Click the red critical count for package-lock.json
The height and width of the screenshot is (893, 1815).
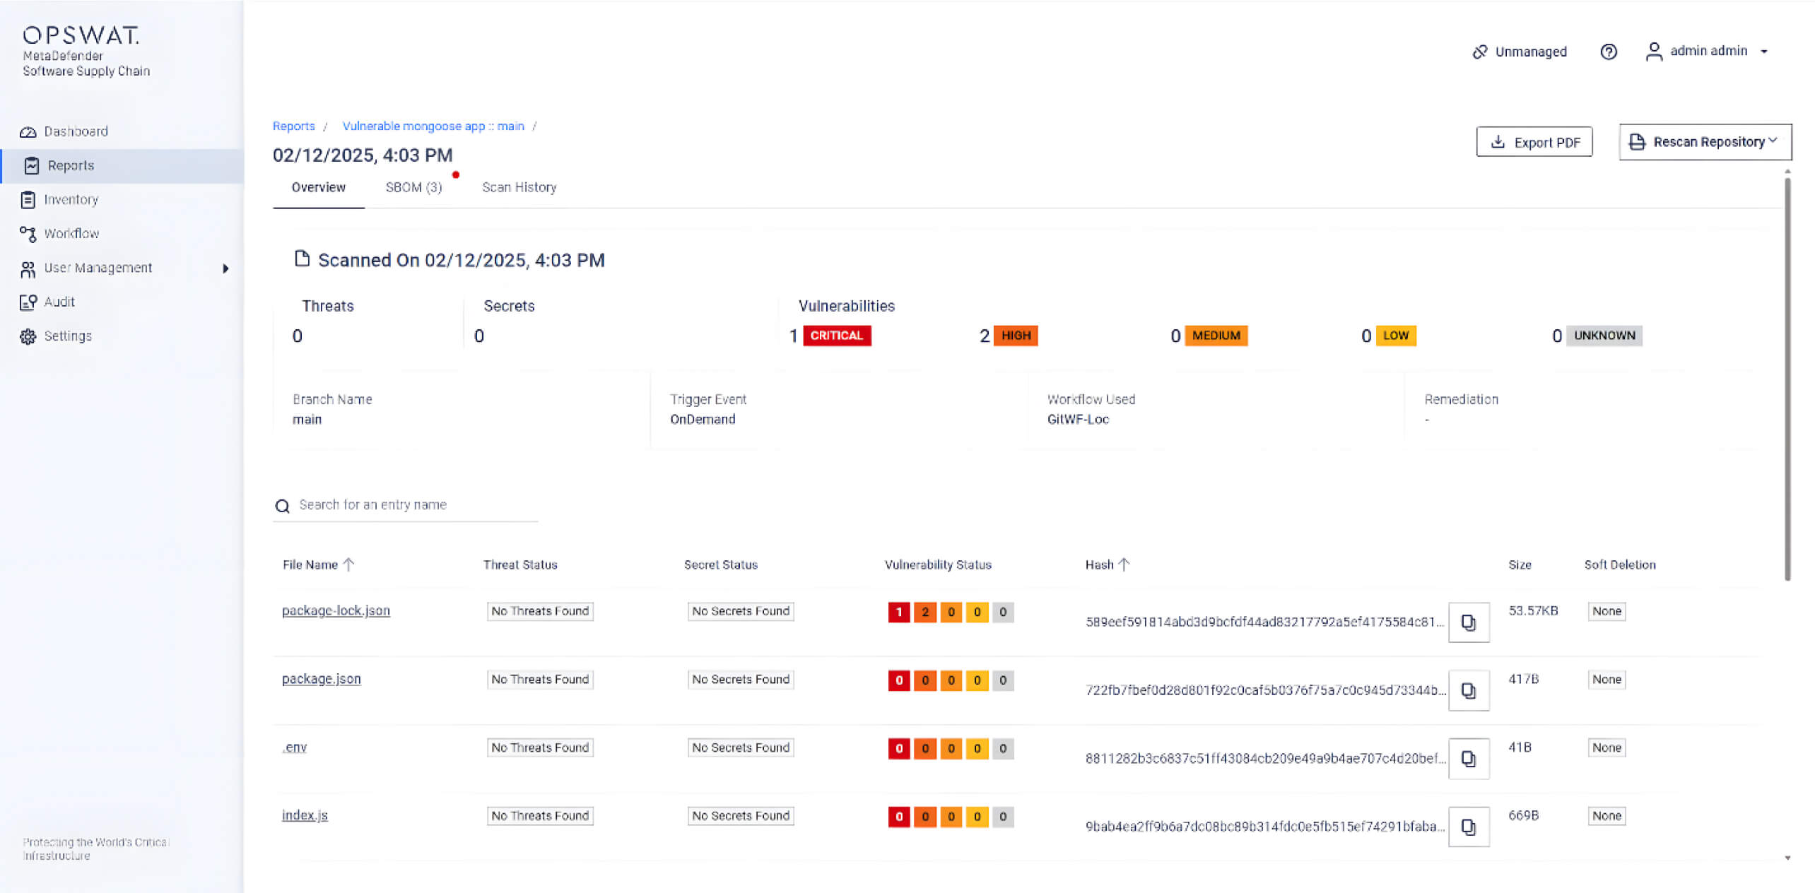coord(898,612)
